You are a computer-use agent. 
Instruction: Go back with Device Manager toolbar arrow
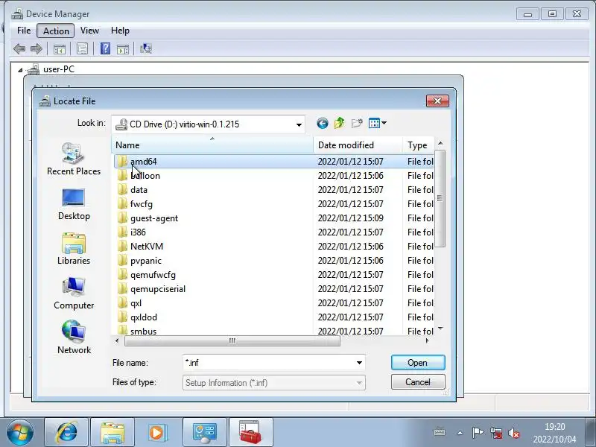tap(19, 48)
